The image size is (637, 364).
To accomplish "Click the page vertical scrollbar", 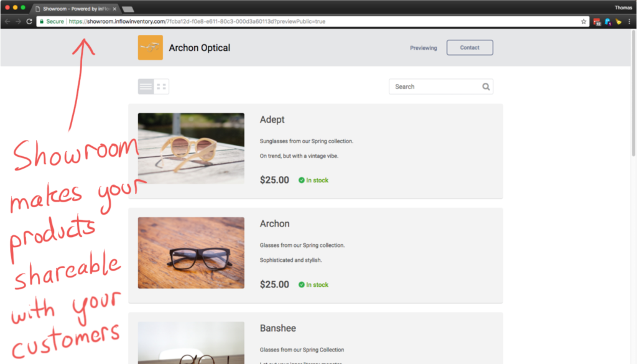I will pos(633,93).
